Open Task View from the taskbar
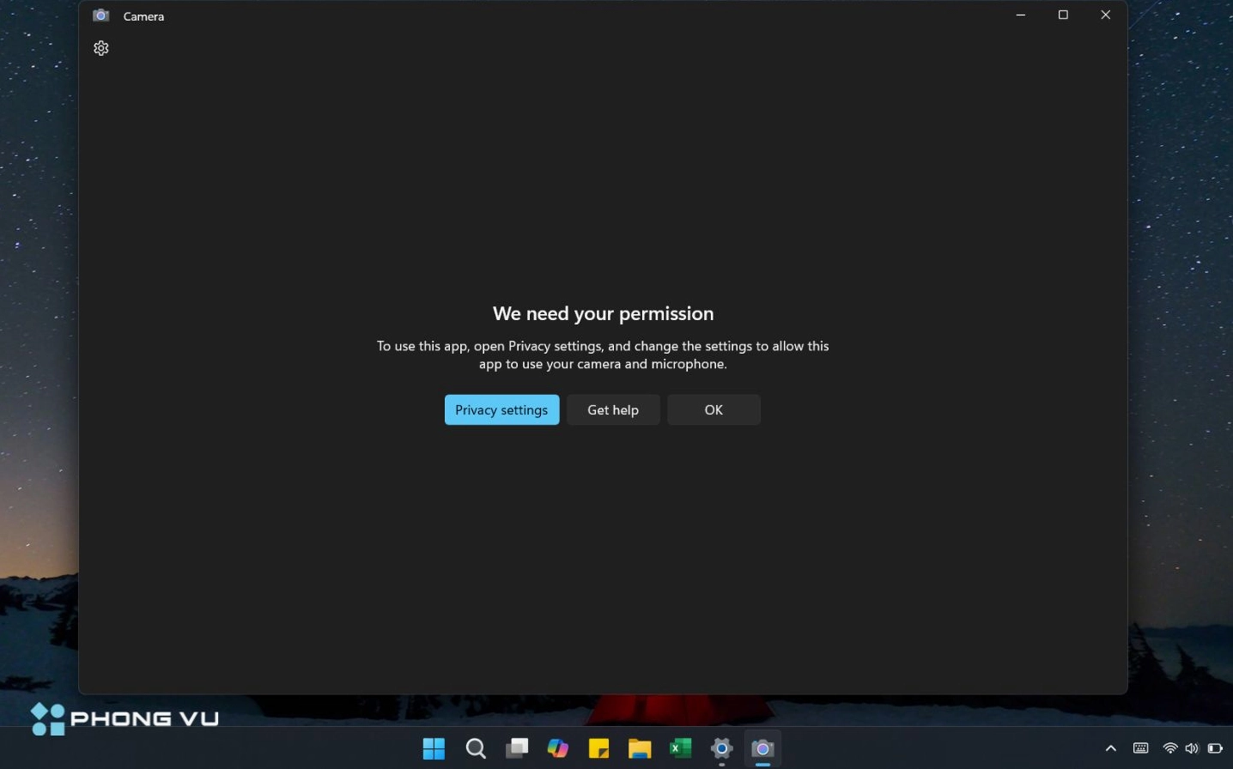 coord(516,748)
